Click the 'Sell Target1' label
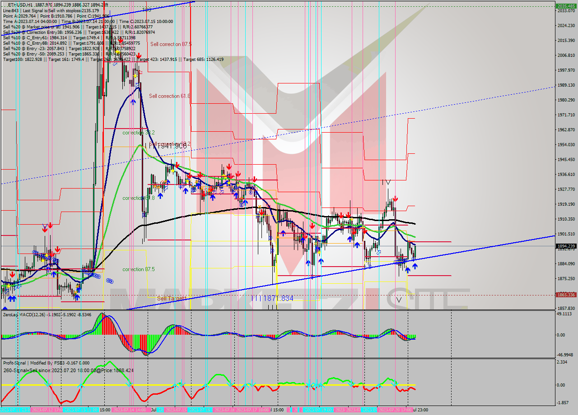Screen dimensions: 578x415 [172, 299]
